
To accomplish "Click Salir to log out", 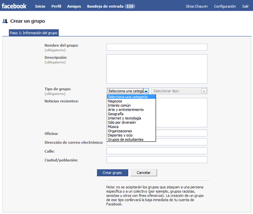I will tap(245, 6).
